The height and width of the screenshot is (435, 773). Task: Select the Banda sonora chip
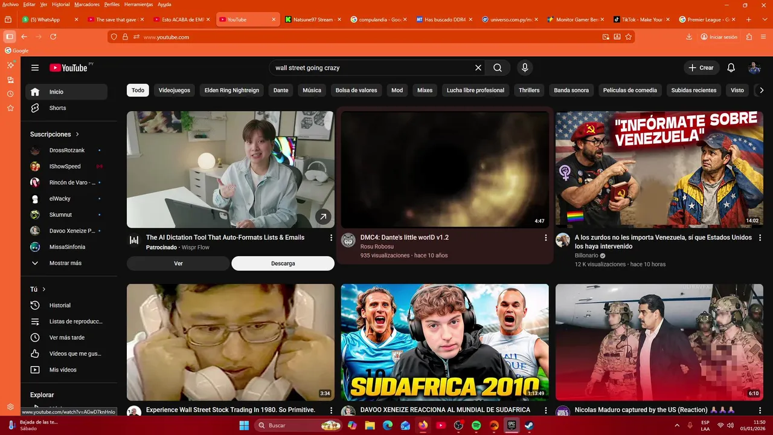[x=571, y=90]
